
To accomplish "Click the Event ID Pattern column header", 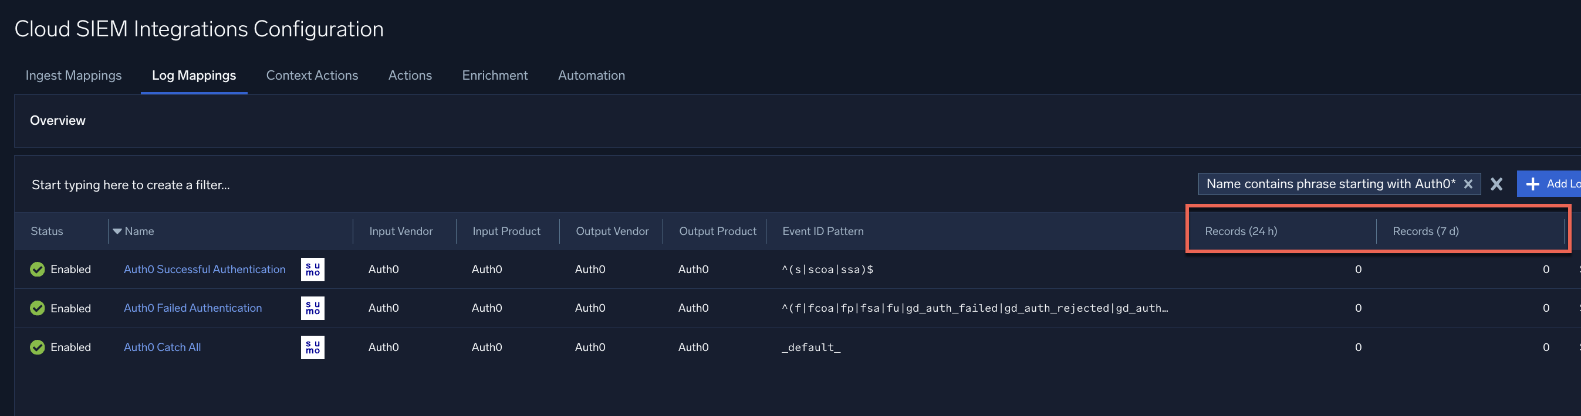I will click(822, 231).
